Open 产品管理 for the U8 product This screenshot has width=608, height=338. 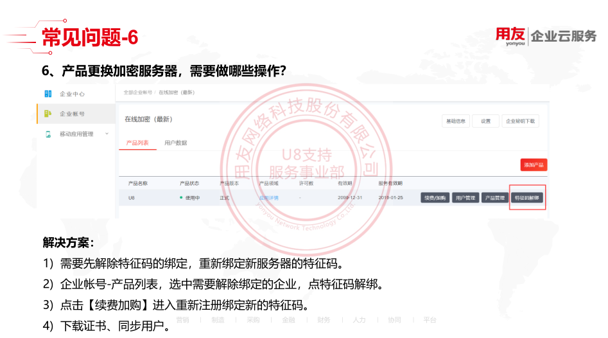click(495, 198)
